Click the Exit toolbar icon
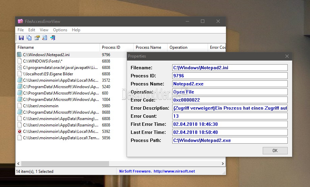The image size is (310, 187). (53, 38)
